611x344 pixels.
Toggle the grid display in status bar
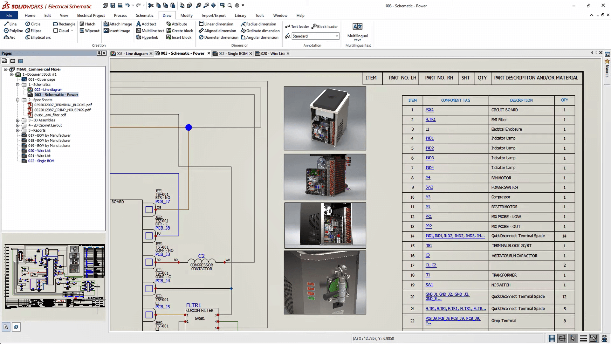[552, 338]
